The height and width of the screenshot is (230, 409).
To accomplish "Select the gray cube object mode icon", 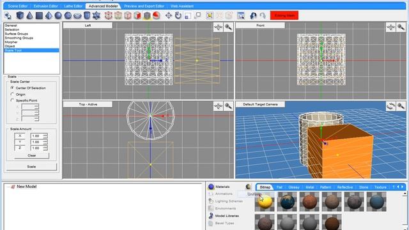I will [x=147, y=15].
